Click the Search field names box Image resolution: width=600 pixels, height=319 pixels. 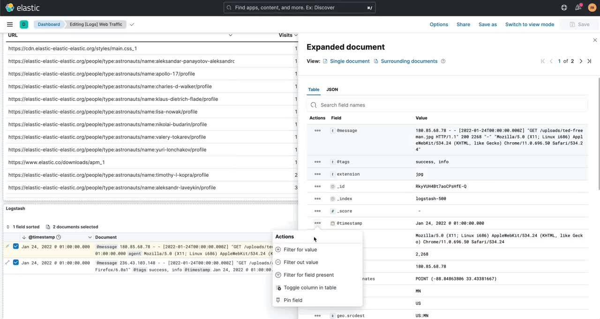click(447, 105)
